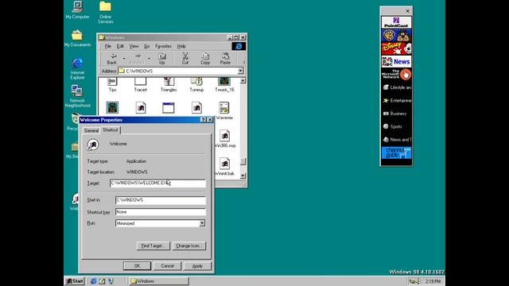Open the channel guide banner
Viewport: 509px width, 286px height.
pyautogui.click(x=396, y=153)
